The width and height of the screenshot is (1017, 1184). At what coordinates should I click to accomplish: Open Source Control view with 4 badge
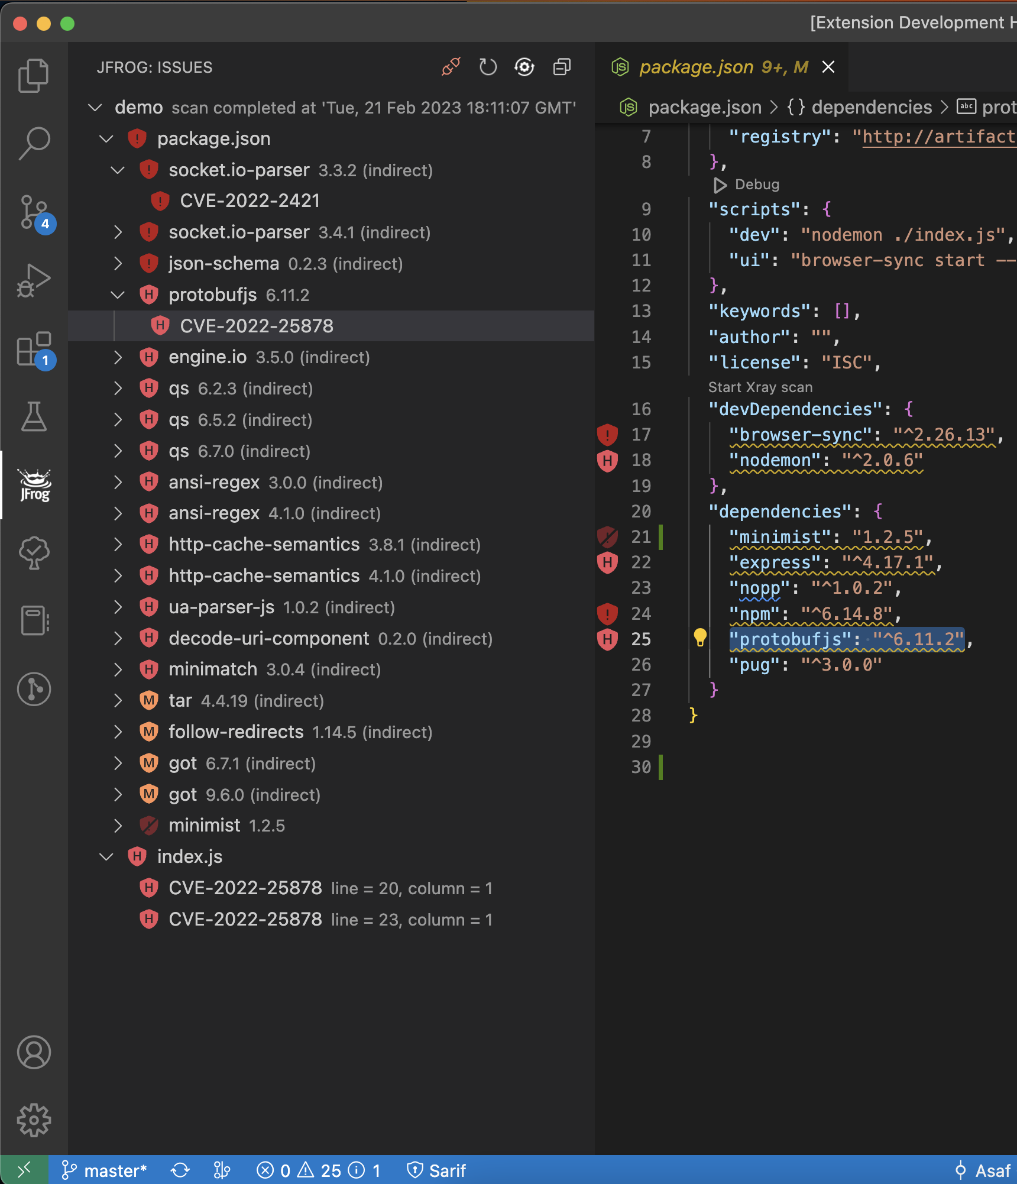point(35,213)
